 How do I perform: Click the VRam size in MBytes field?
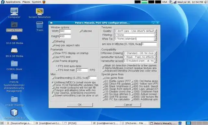149,44
